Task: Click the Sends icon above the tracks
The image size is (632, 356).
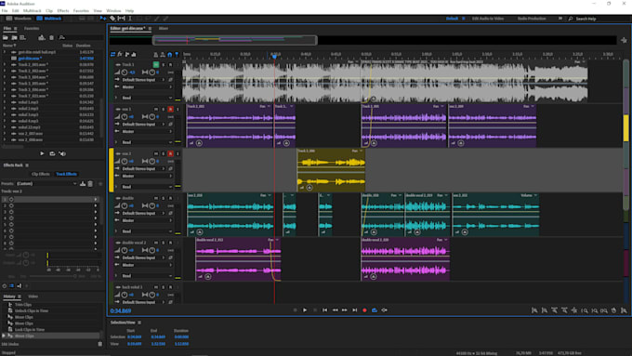Action: pos(127,55)
